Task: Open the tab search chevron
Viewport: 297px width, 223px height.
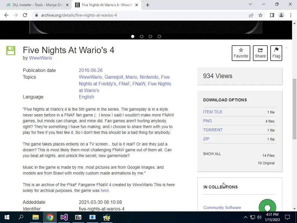Action: [x=250, y=4]
